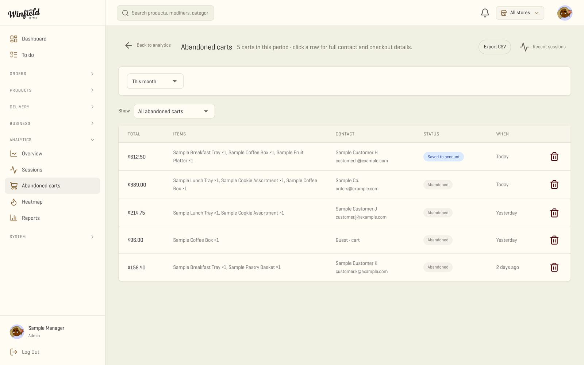
Task: Click the customer.h@example.com email
Action: (362, 161)
